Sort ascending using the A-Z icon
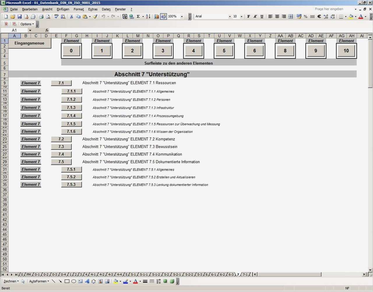373x292 pixels. click(x=147, y=16)
